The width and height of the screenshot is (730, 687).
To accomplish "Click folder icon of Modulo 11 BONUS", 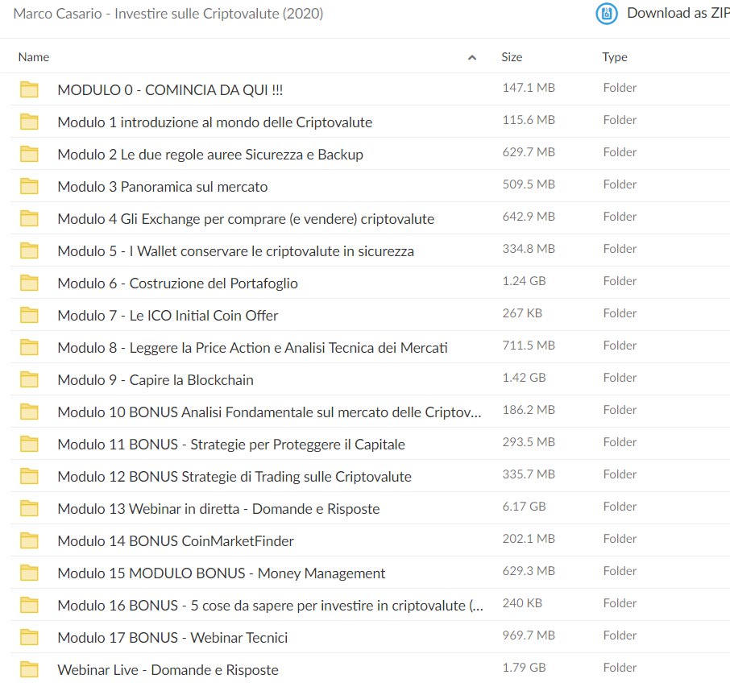I will click(x=29, y=444).
